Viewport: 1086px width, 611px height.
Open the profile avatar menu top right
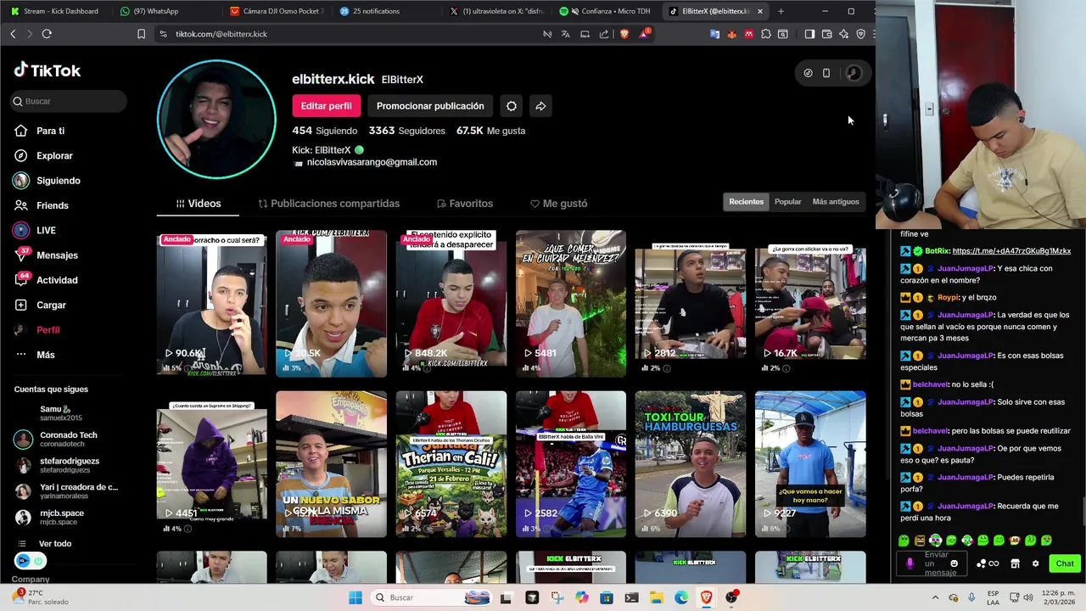(854, 73)
